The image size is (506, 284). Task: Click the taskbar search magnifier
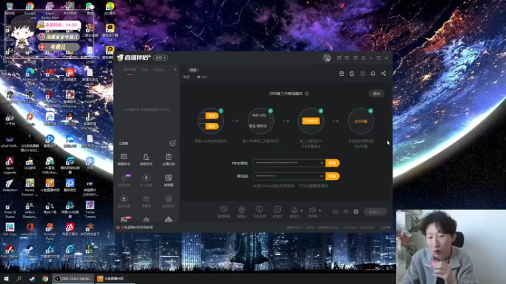19,278
